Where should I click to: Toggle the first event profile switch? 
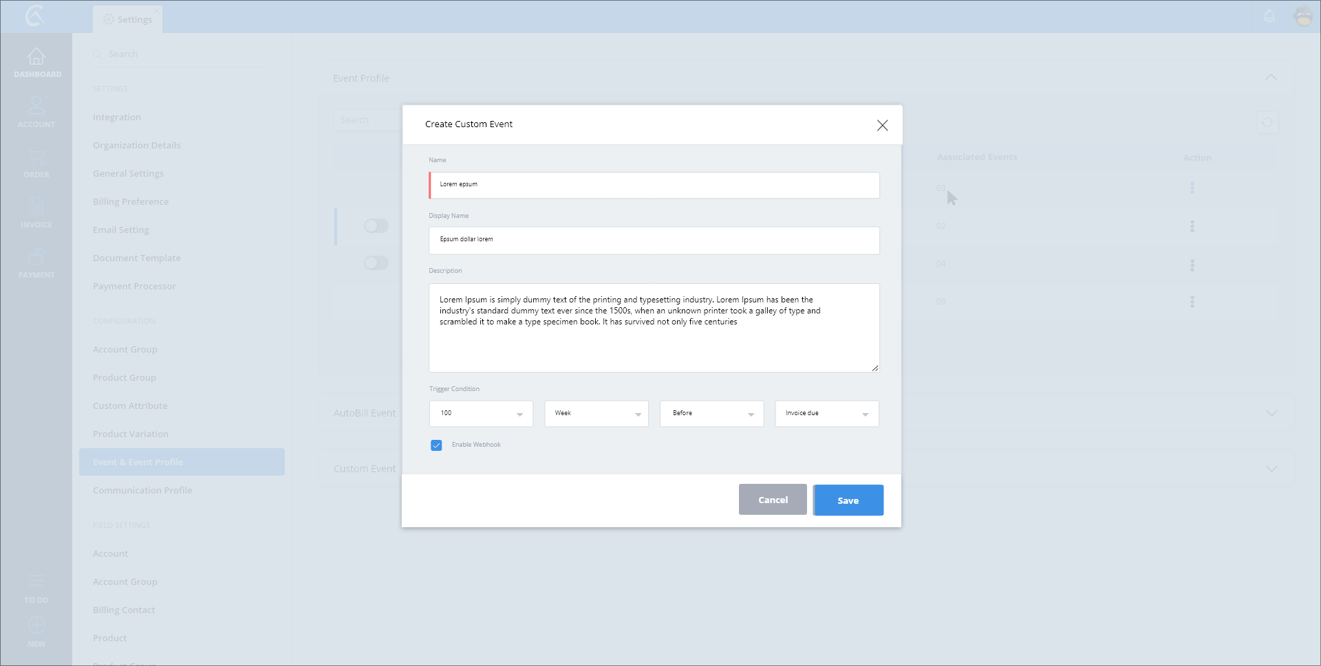tap(376, 226)
